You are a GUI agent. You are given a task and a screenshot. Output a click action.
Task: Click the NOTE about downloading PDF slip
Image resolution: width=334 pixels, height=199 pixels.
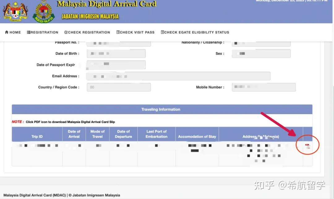click(x=63, y=122)
